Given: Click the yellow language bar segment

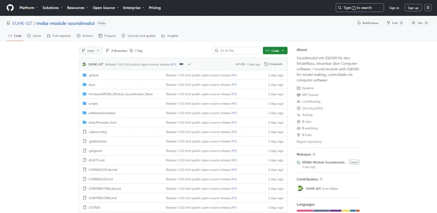Looking at the screenshot, I should click(346, 211).
